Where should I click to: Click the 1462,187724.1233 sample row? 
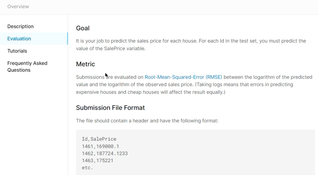105,153
